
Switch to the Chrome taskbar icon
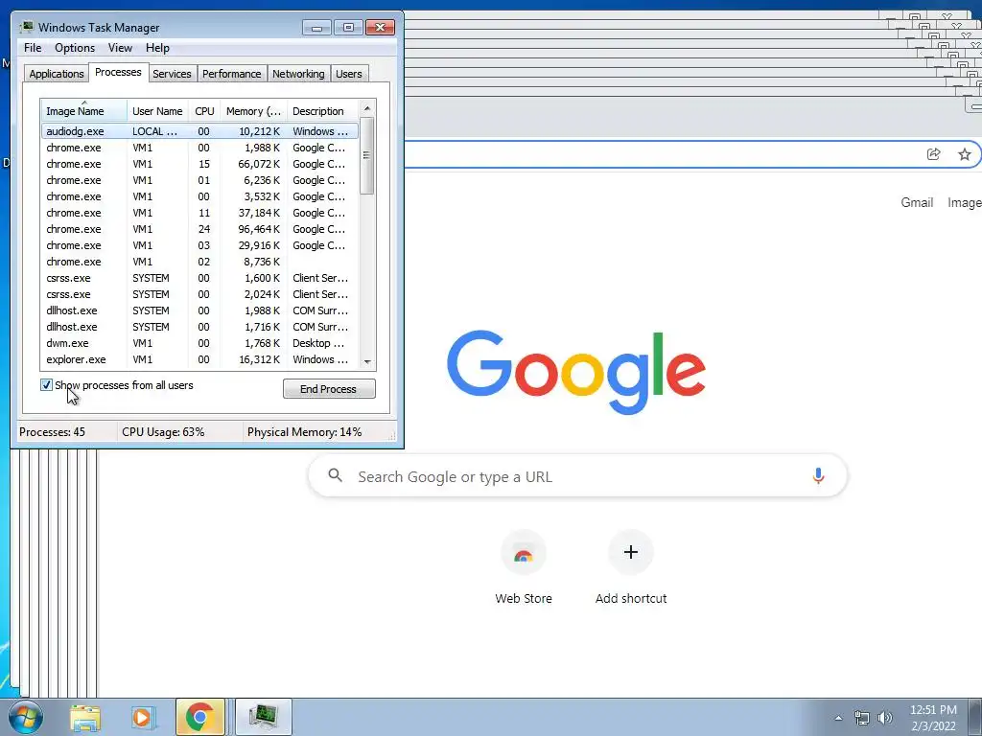click(199, 717)
